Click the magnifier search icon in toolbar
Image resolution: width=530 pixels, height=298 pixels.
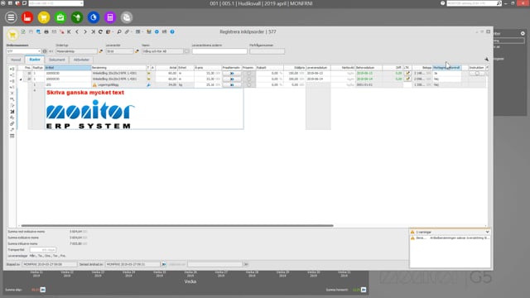[119, 31]
